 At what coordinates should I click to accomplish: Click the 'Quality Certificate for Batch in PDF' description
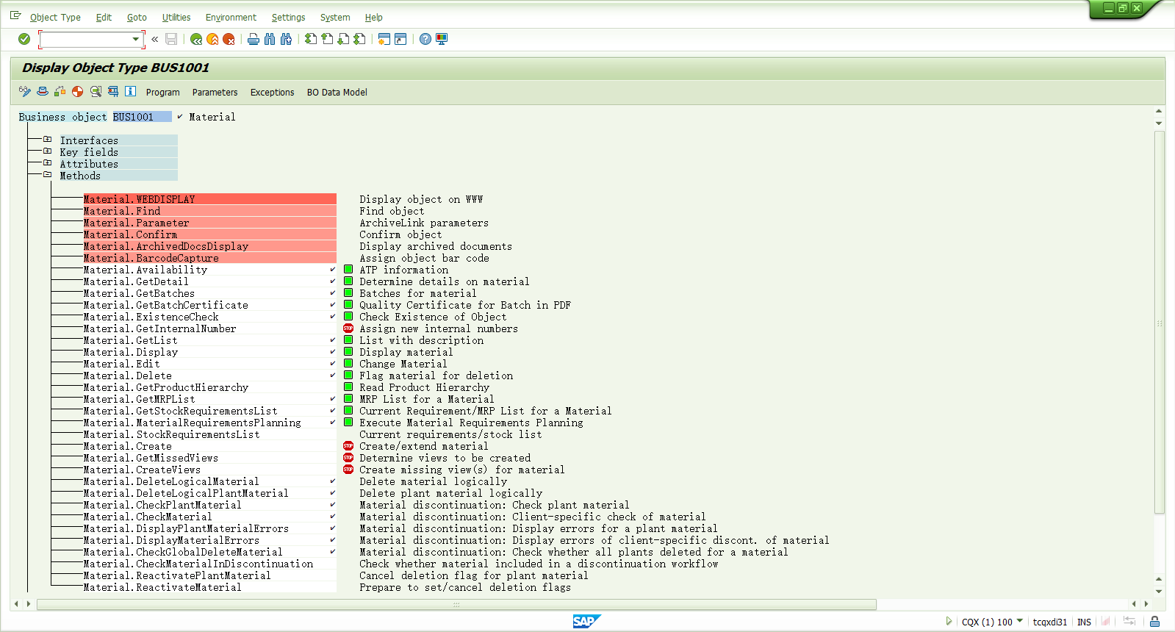(x=465, y=305)
